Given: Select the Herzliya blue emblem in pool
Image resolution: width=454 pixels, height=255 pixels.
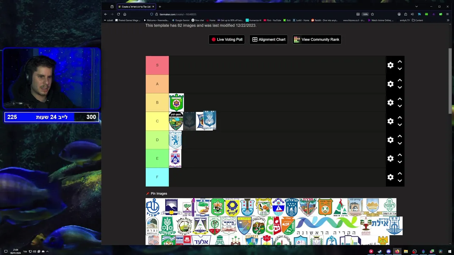Looking at the screenshot, I should click(x=292, y=207).
